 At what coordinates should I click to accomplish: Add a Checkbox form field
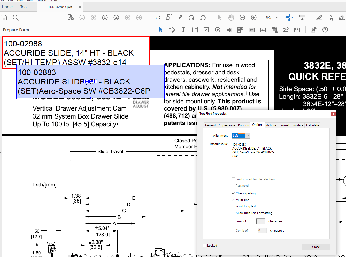206,30
